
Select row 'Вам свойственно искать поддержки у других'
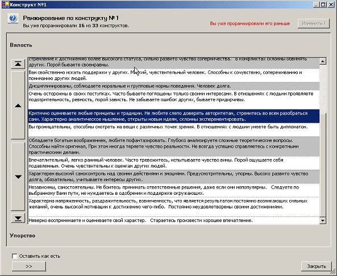tap(174, 76)
